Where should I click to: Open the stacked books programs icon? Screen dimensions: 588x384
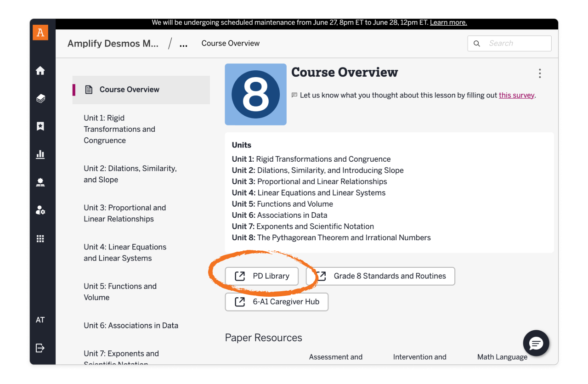[x=40, y=98]
